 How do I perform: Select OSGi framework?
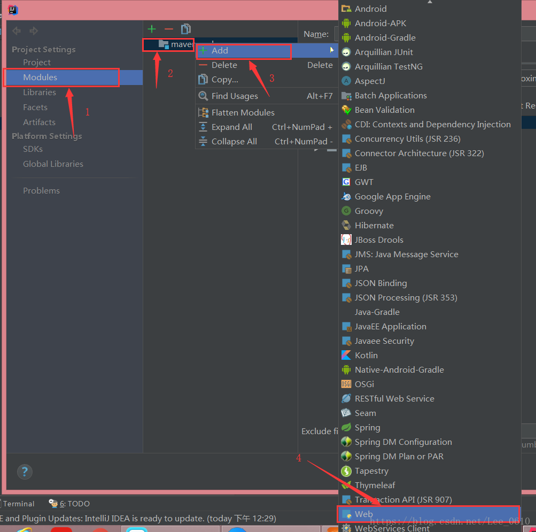[x=430, y=384]
